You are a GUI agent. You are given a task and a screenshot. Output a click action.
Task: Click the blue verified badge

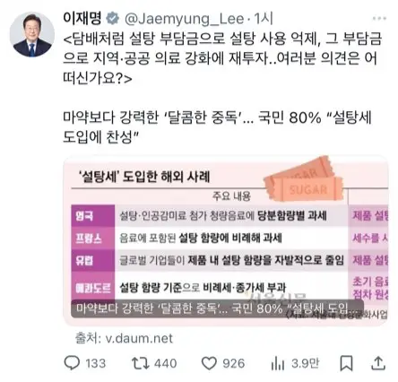point(113,19)
